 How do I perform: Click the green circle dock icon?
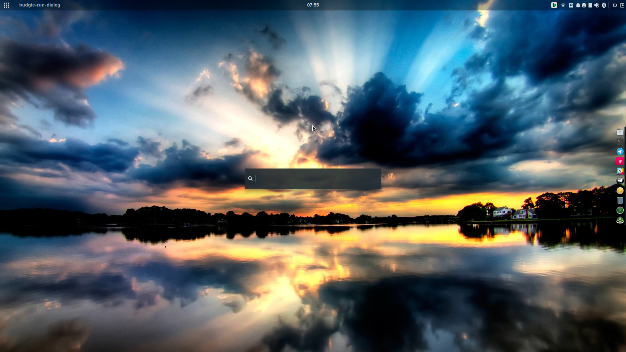[620, 211]
